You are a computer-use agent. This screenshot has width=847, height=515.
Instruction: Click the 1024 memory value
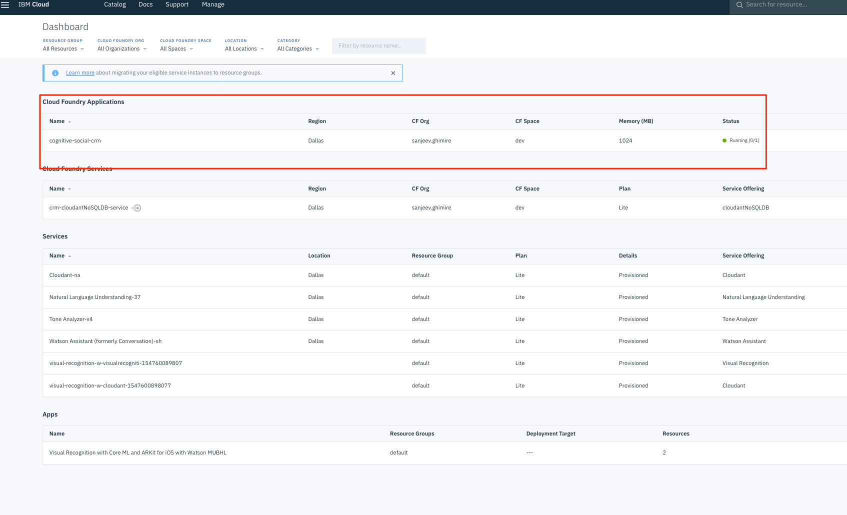tap(625, 140)
